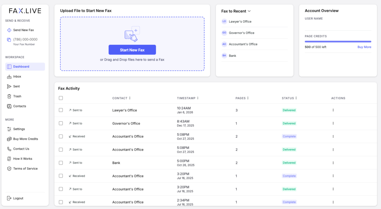The width and height of the screenshot is (381, 209).
Task: Open actions for Accountant's Office received 3:20PM fax
Action: coord(333,176)
